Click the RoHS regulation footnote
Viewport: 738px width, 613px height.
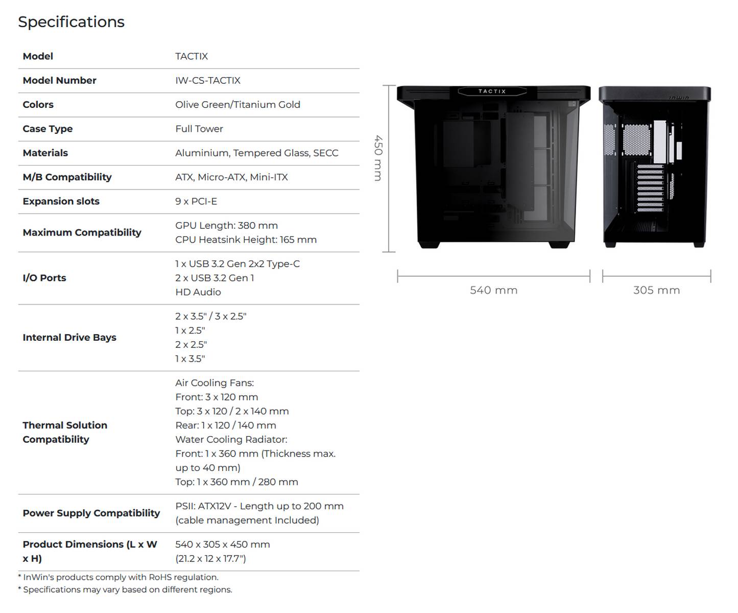pyautogui.click(x=118, y=577)
